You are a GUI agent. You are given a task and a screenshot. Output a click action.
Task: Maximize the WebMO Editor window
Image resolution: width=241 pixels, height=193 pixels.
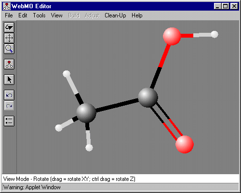226,6
